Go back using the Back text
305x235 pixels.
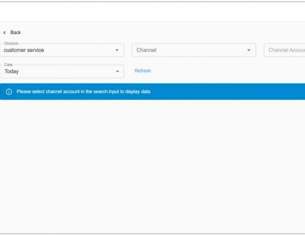[16, 33]
